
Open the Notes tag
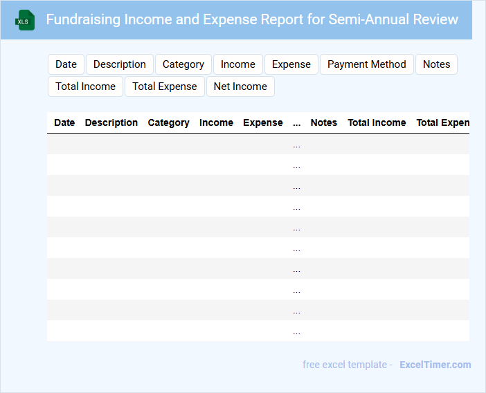pyautogui.click(x=436, y=64)
